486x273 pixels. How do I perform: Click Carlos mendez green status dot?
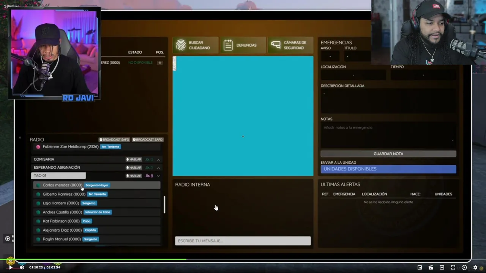pos(38,185)
